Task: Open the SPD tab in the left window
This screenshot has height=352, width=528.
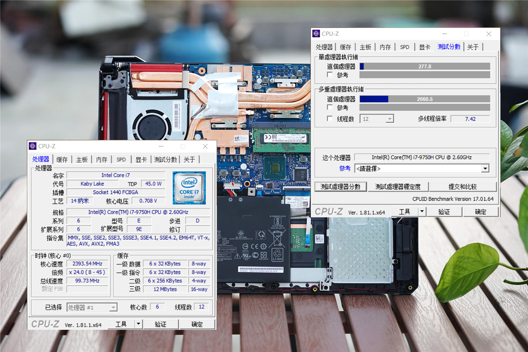Action: pyautogui.click(x=121, y=159)
